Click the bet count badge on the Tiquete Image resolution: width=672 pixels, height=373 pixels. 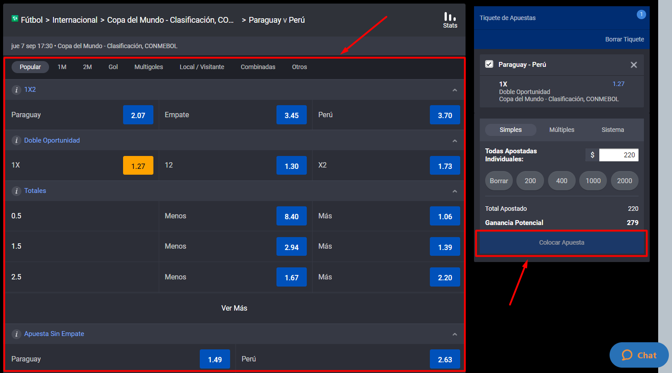(x=641, y=14)
